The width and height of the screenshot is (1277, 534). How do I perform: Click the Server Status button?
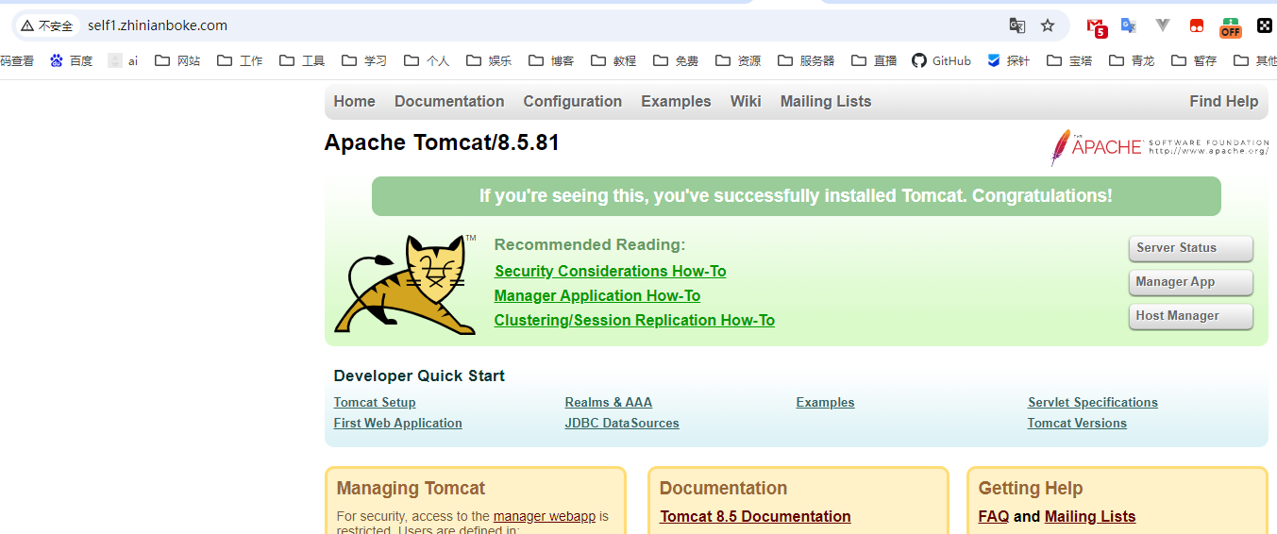[1191, 248]
